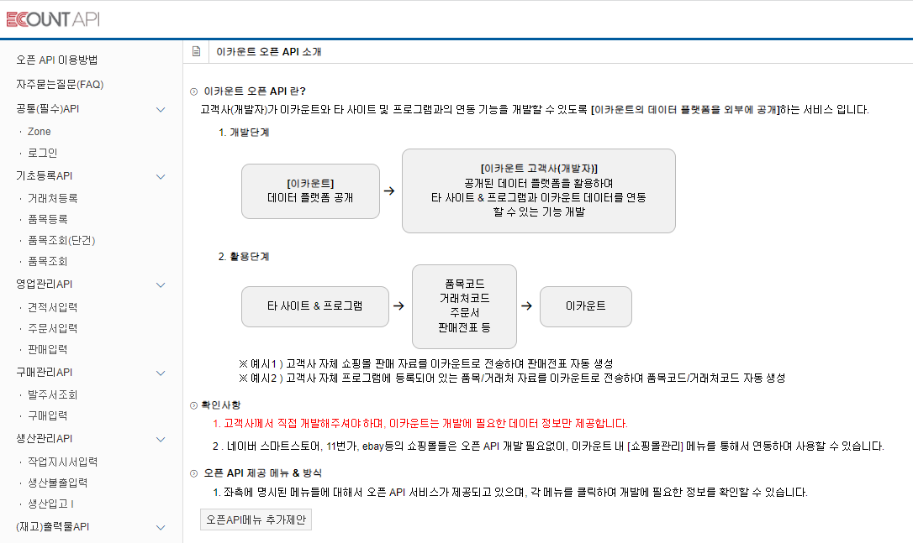
Task: Click the 이카운트 오픈 API 란? heading
Action: point(255,91)
